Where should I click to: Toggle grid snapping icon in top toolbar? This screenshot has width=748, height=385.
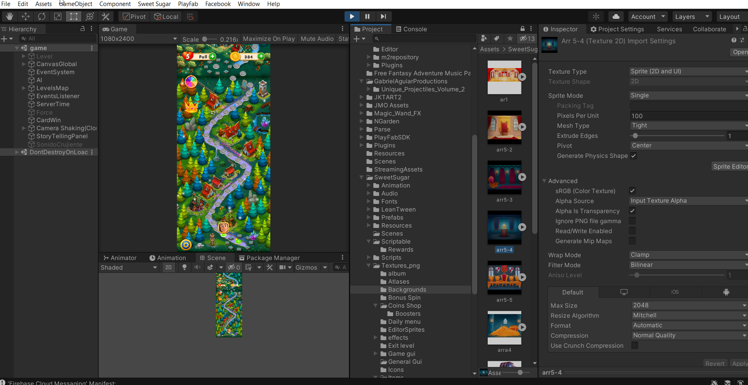point(191,16)
